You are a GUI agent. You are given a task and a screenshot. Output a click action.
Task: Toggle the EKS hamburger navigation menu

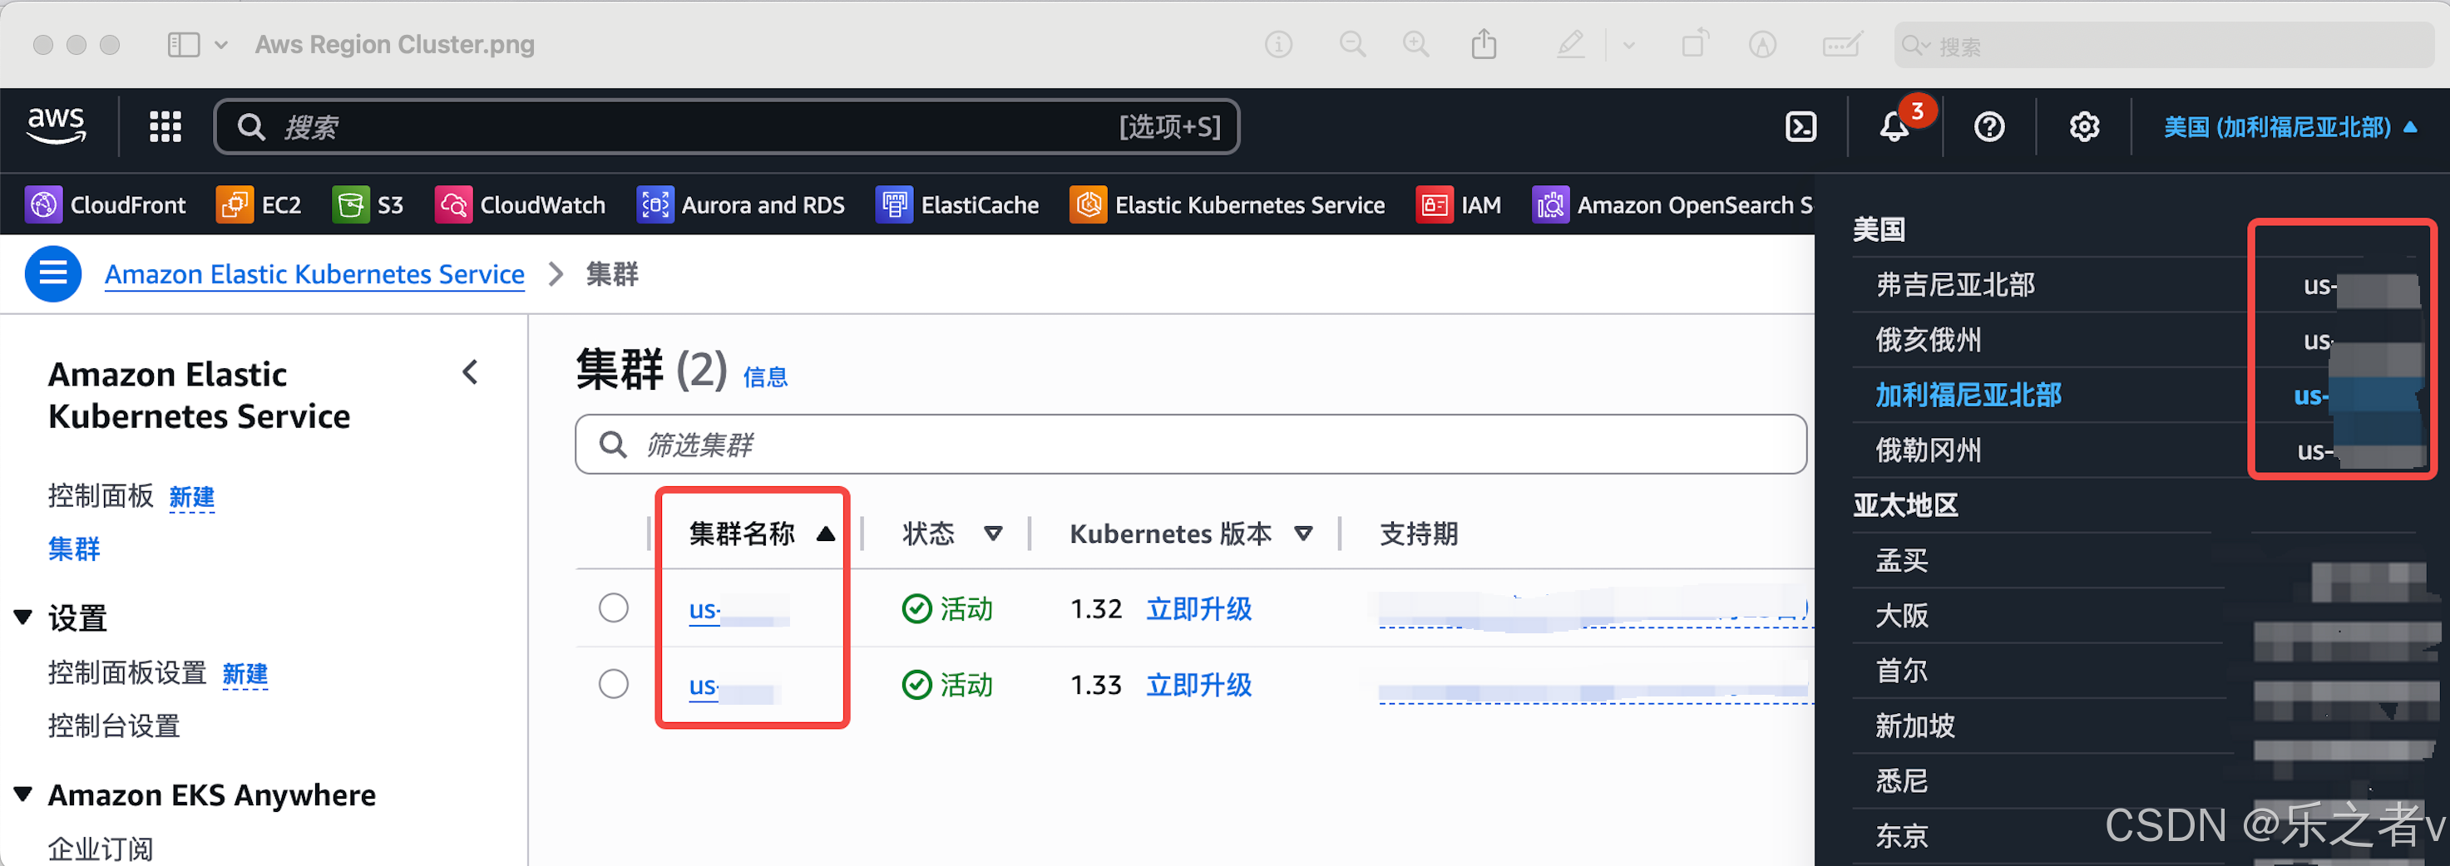(52, 273)
